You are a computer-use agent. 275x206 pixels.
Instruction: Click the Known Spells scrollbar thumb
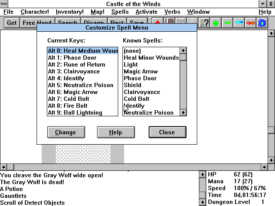point(183,58)
